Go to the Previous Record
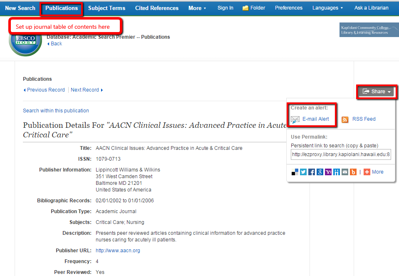The image size is (399, 276). pos(44,90)
